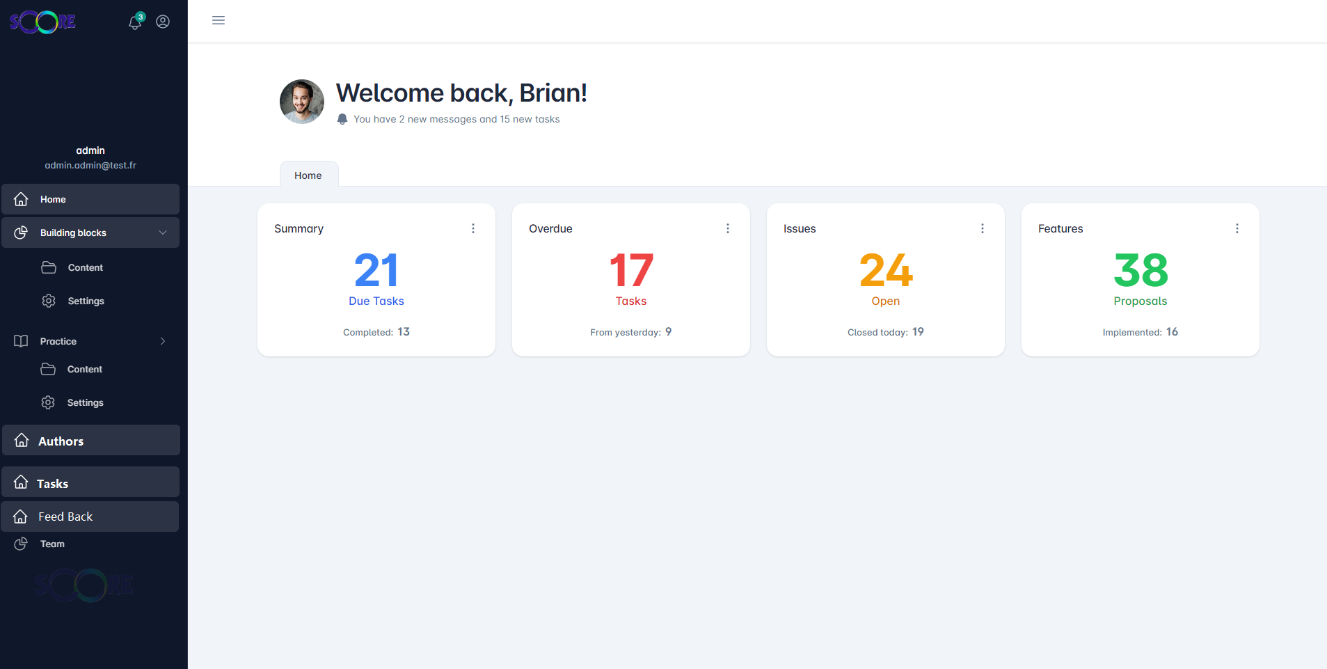Image resolution: width=1327 pixels, height=669 pixels.
Task: Expand the Practice section chevron
Action: tap(163, 341)
